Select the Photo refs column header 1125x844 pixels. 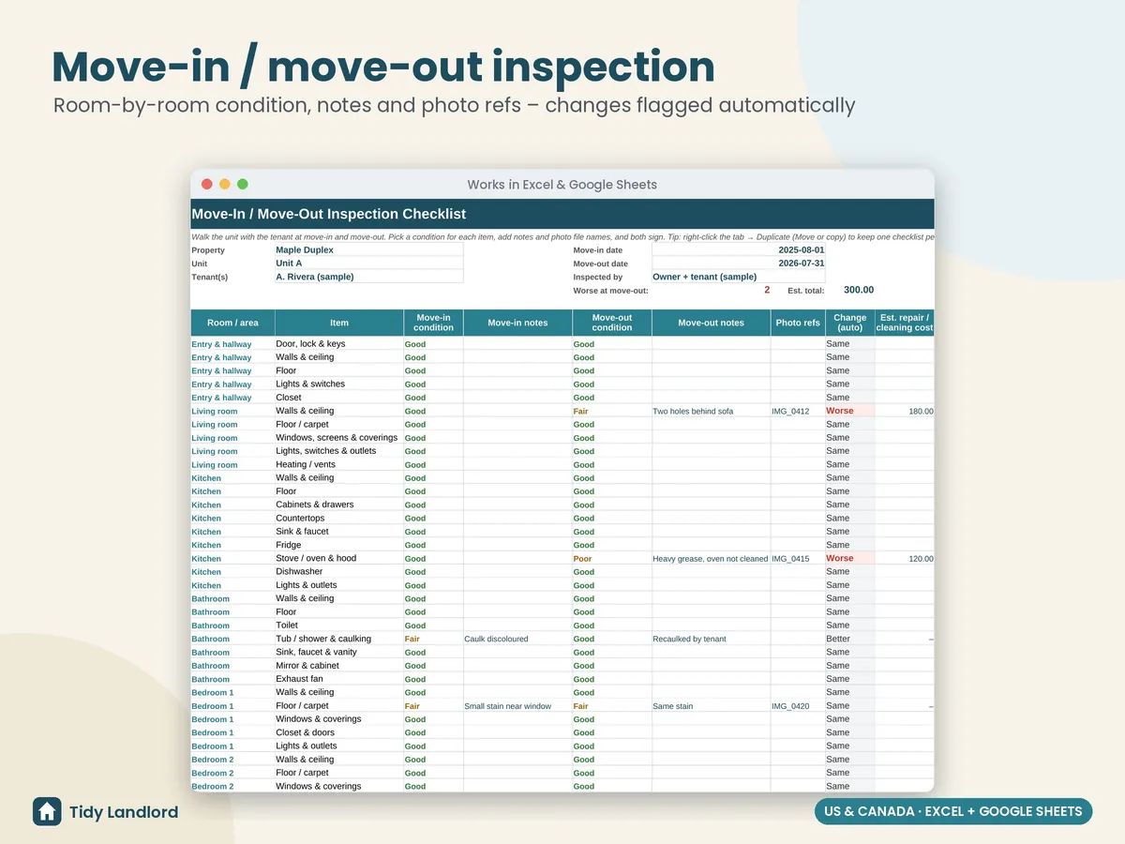pos(798,323)
